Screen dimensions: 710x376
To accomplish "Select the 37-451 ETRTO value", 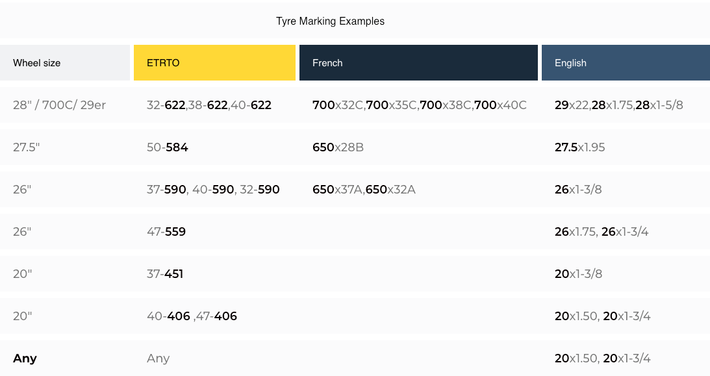I will pos(165,274).
